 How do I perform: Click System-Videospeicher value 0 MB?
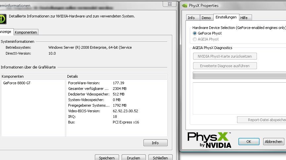(117, 100)
